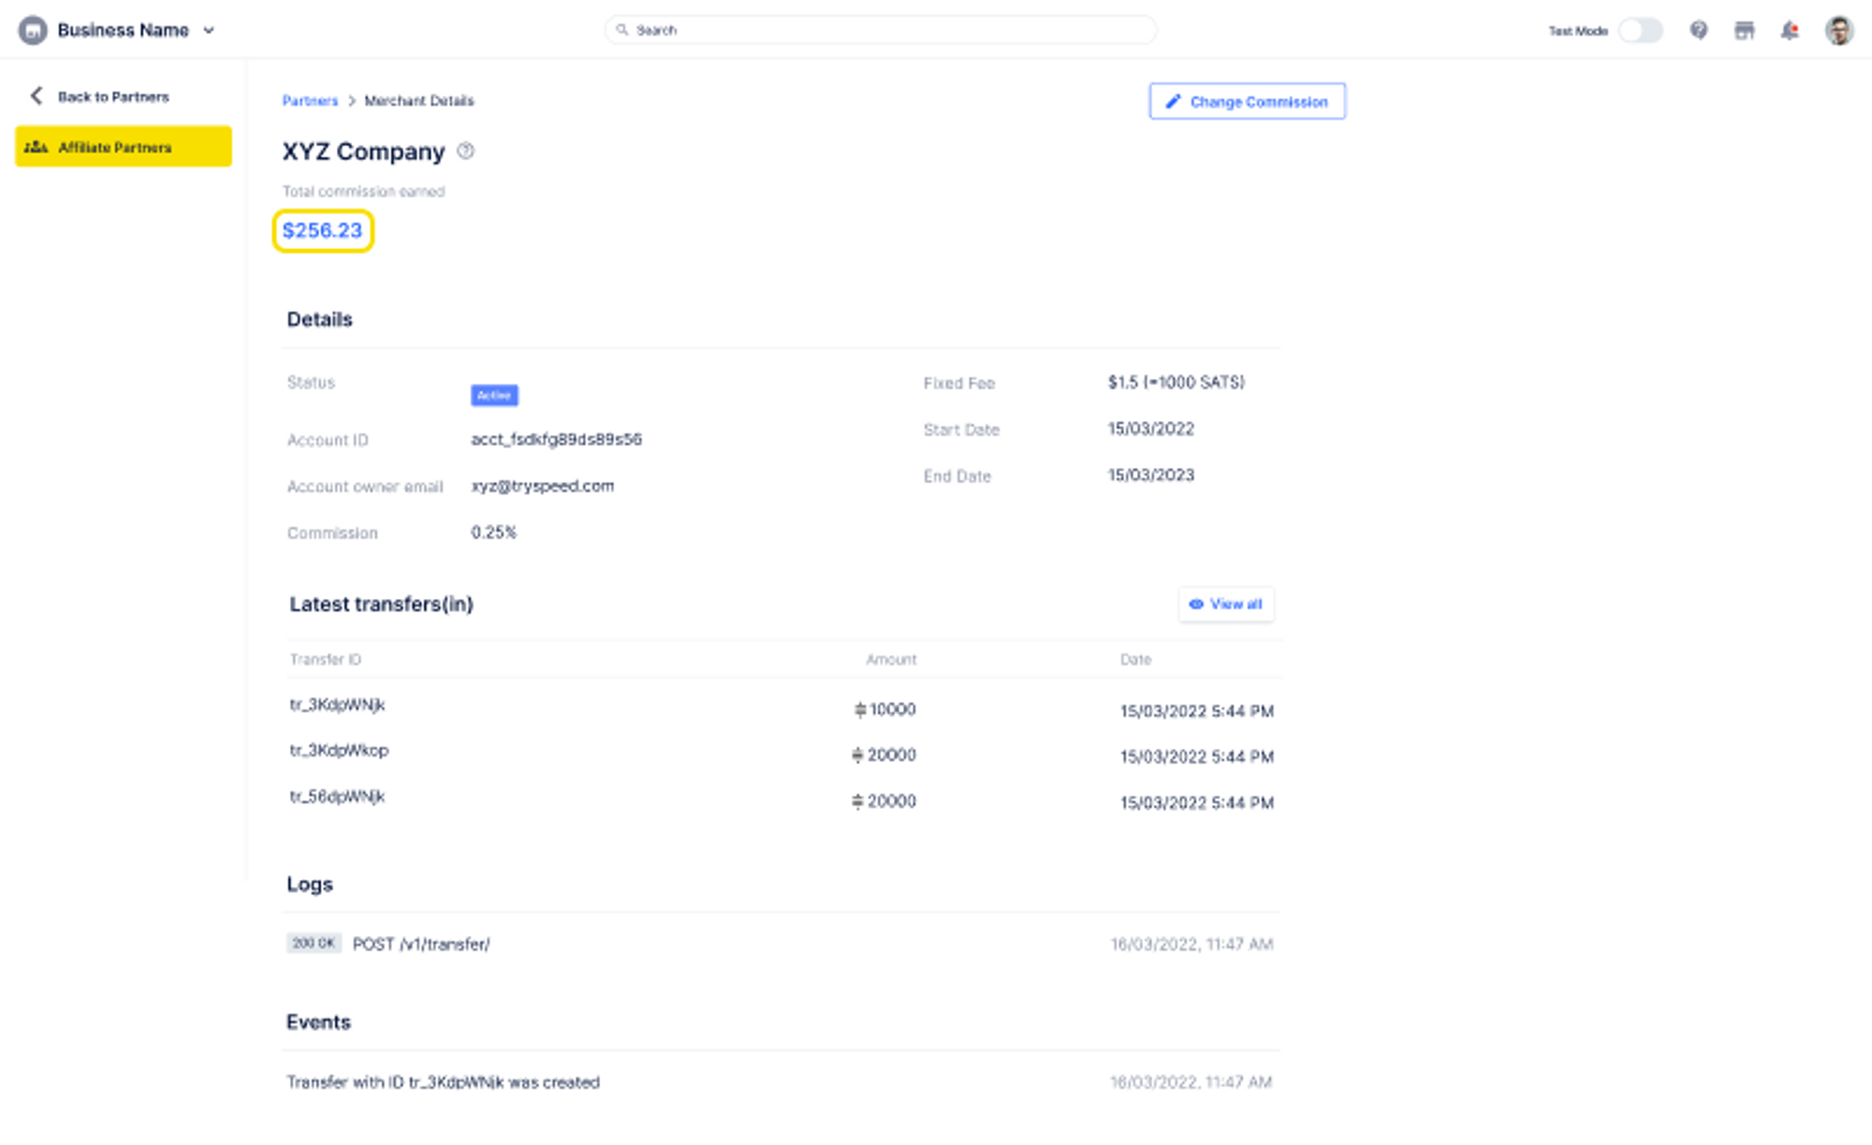
Task: Go to Partners via breadcrumb link
Action: pos(310,100)
